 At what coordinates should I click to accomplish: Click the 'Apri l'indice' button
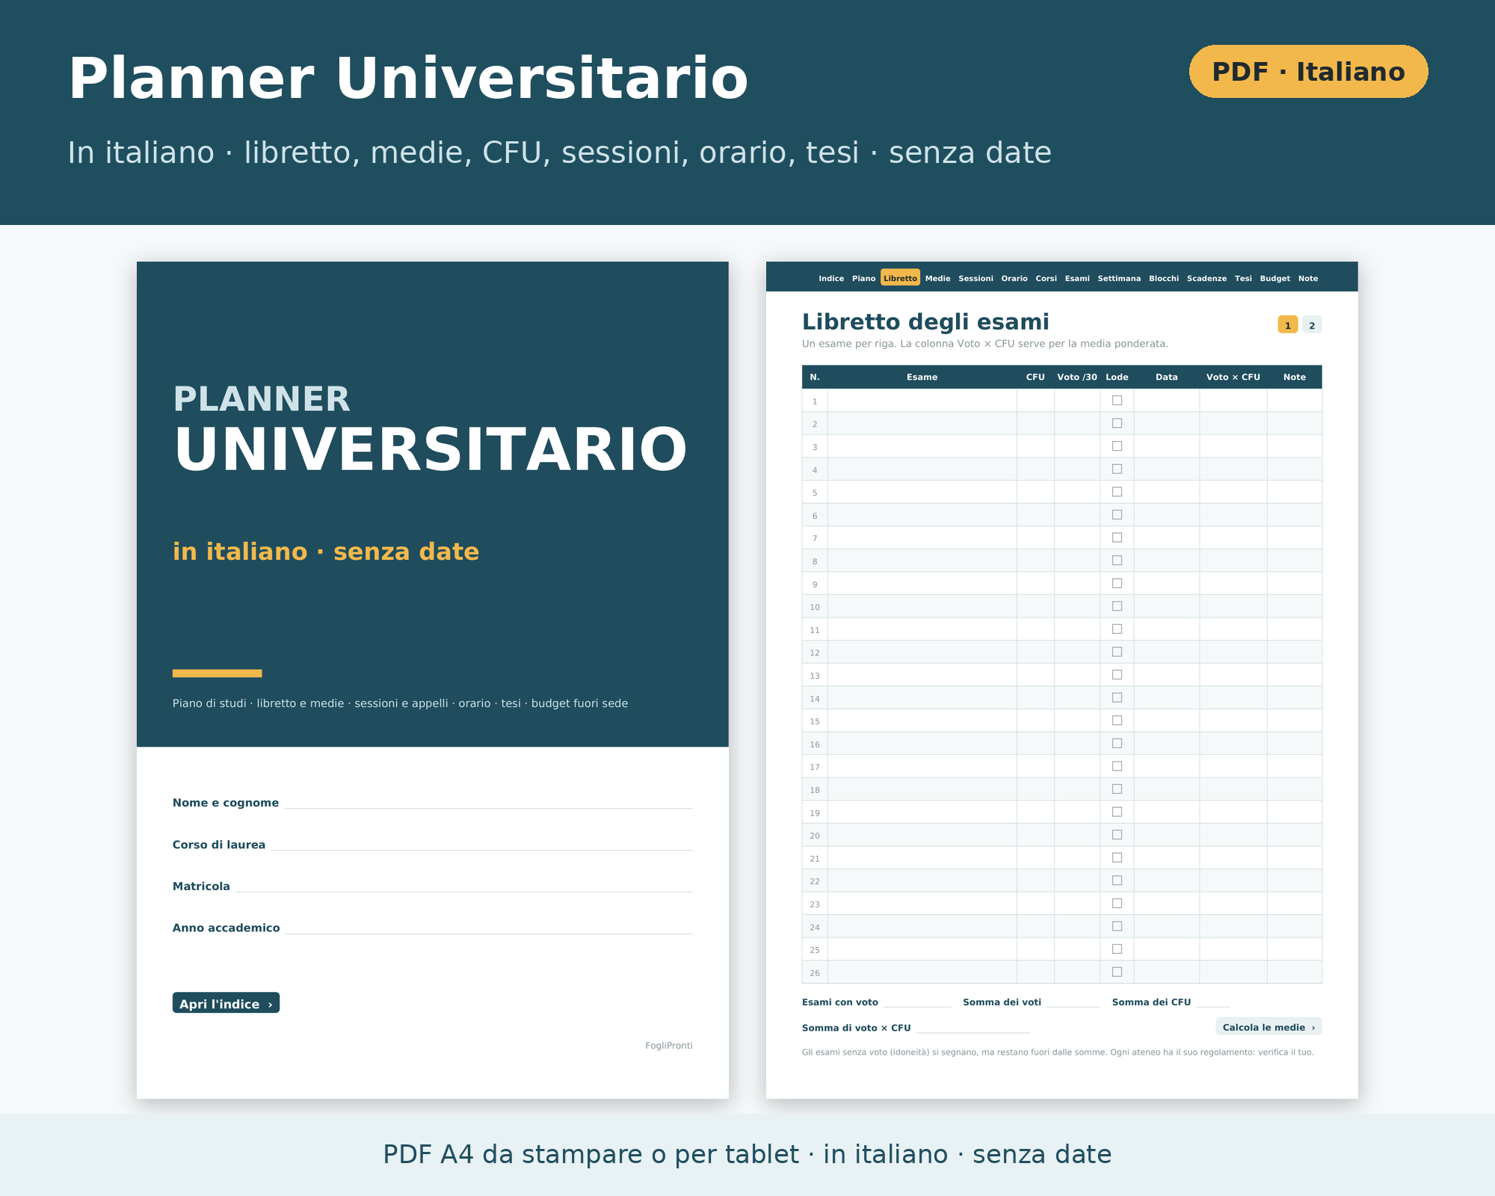click(x=226, y=1003)
